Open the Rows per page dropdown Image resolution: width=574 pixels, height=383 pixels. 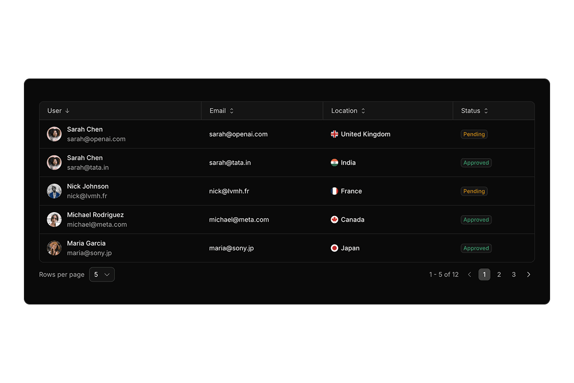(102, 274)
